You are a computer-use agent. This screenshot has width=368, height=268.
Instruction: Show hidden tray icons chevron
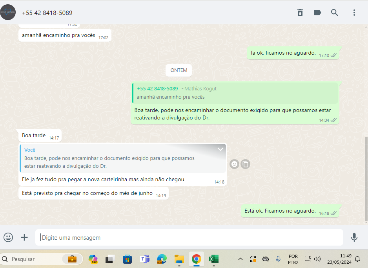[x=240, y=259]
